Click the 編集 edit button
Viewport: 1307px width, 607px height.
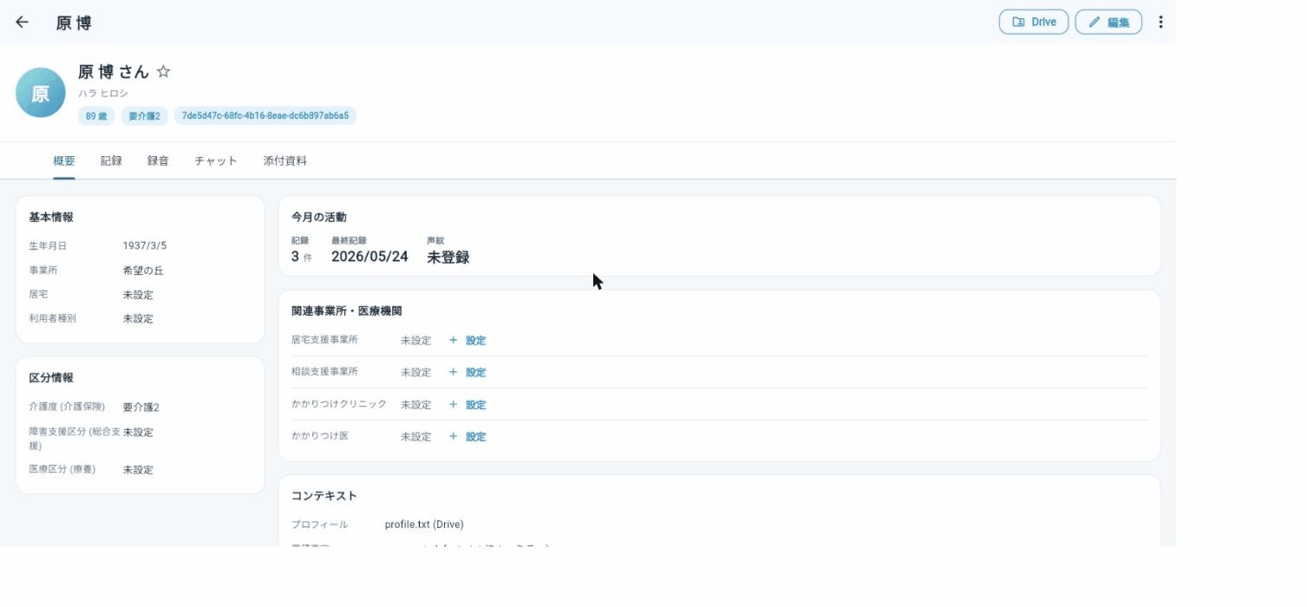pyautogui.click(x=1108, y=23)
